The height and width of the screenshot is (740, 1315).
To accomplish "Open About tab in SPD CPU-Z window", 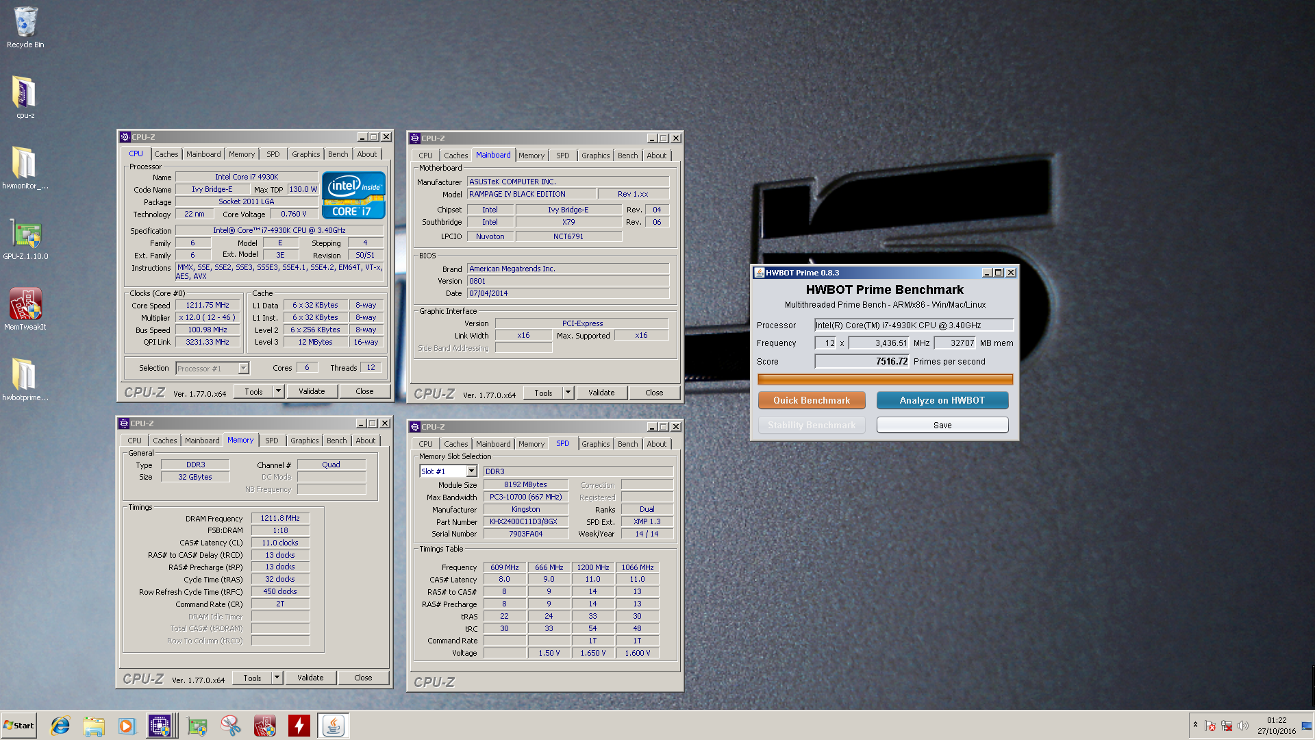I will pos(657,444).
